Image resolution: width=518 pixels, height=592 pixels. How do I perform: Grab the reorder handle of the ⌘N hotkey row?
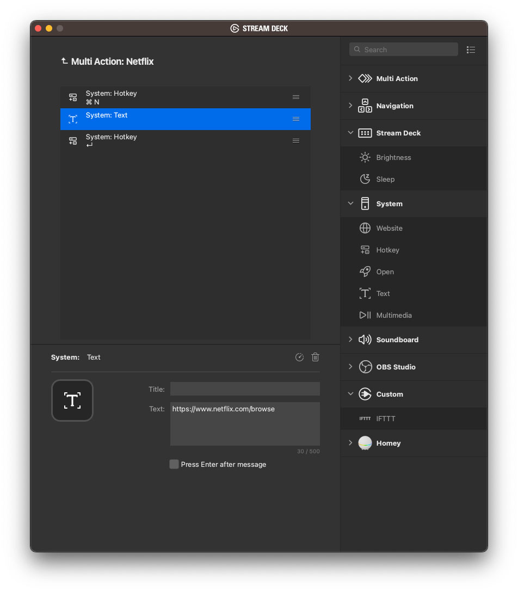pos(296,97)
